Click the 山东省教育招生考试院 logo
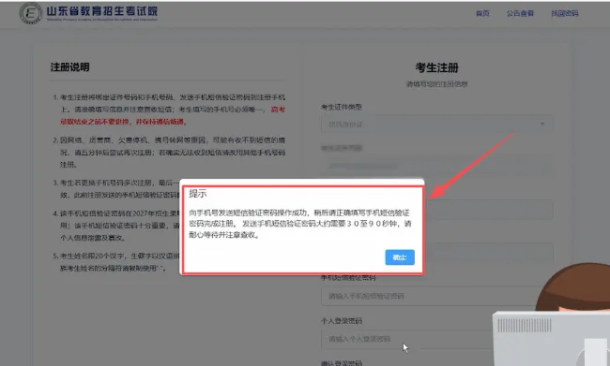Screen dimensions: 610x366 coord(89,13)
